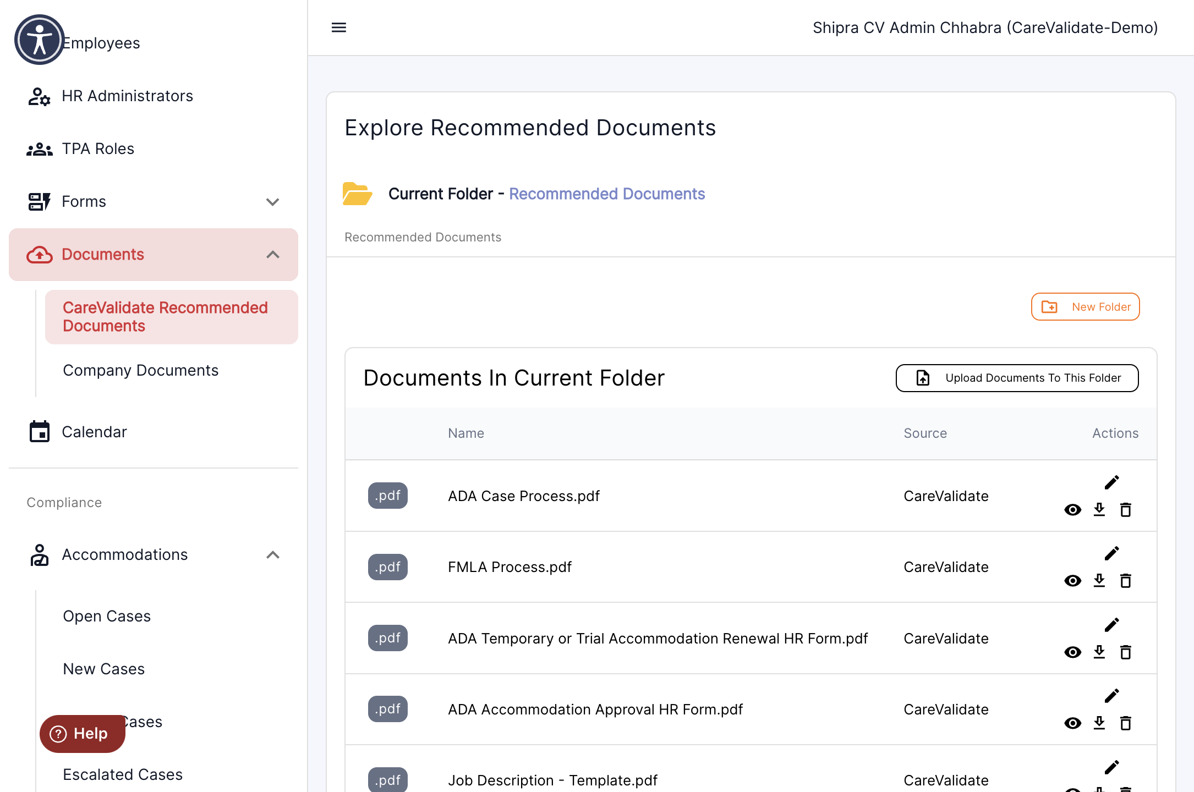Toggle the hamburger menu icon
The height and width of the screenshot is (792, 1194).
tap(339, 28)
